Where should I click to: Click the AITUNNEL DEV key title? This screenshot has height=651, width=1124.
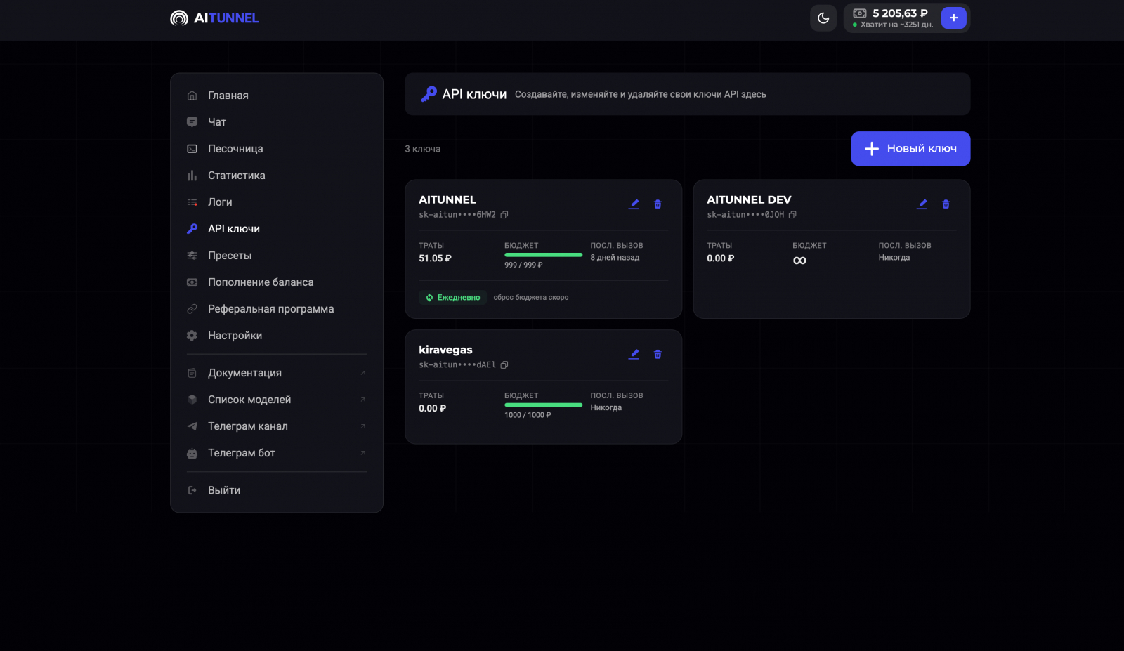coord(749,199)
